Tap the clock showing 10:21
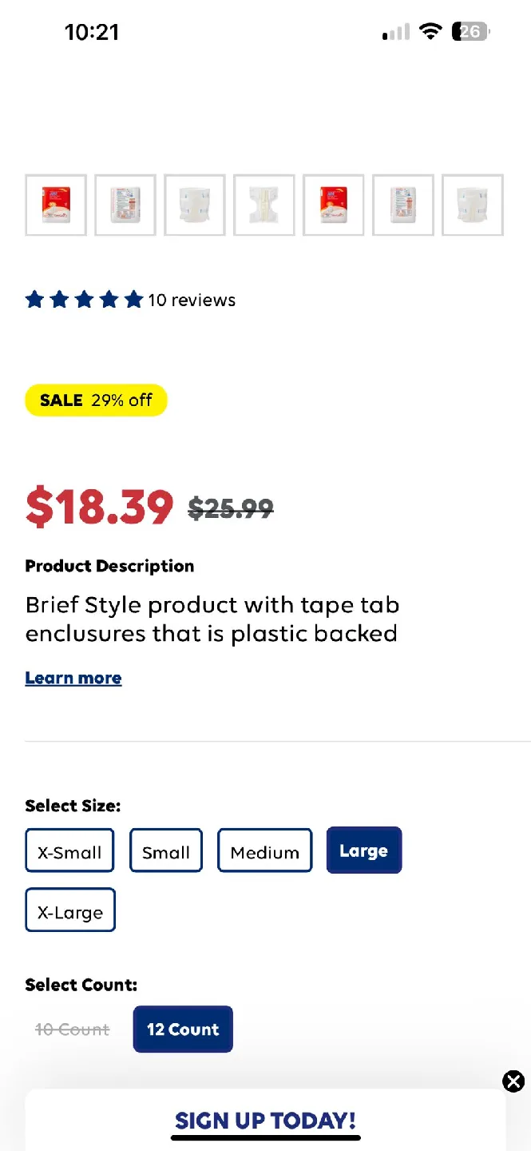This screenshot has height=1151, width=531. coord(92,32)
